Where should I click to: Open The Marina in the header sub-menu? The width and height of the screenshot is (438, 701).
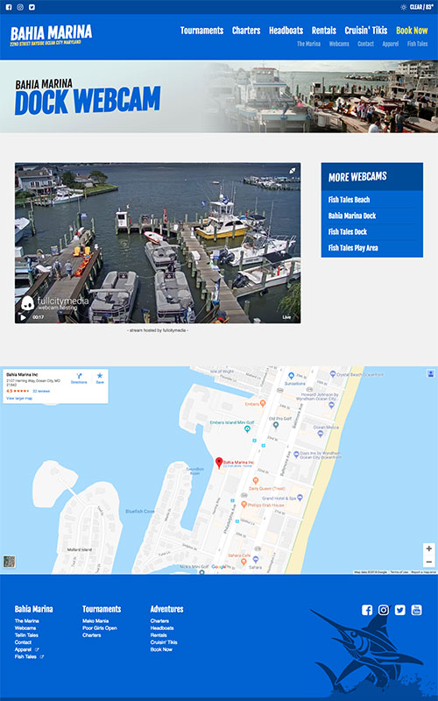[x=309, y=44]
